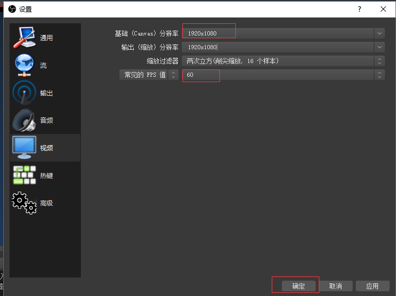Switch to the 高级 tab label
The image size is (396, 296).
[46, 203]
